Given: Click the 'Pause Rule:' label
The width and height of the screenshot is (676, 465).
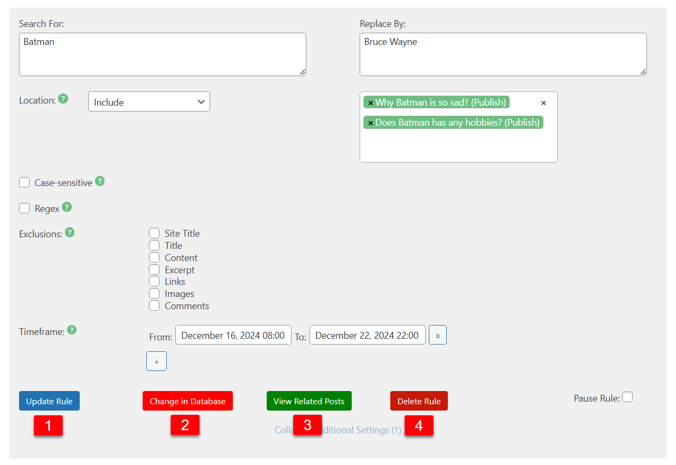Looking at the screenshot, I should tap(597, 398).
